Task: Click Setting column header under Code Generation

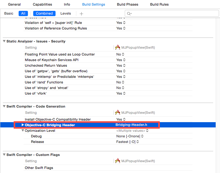Action: click(31, 113)
